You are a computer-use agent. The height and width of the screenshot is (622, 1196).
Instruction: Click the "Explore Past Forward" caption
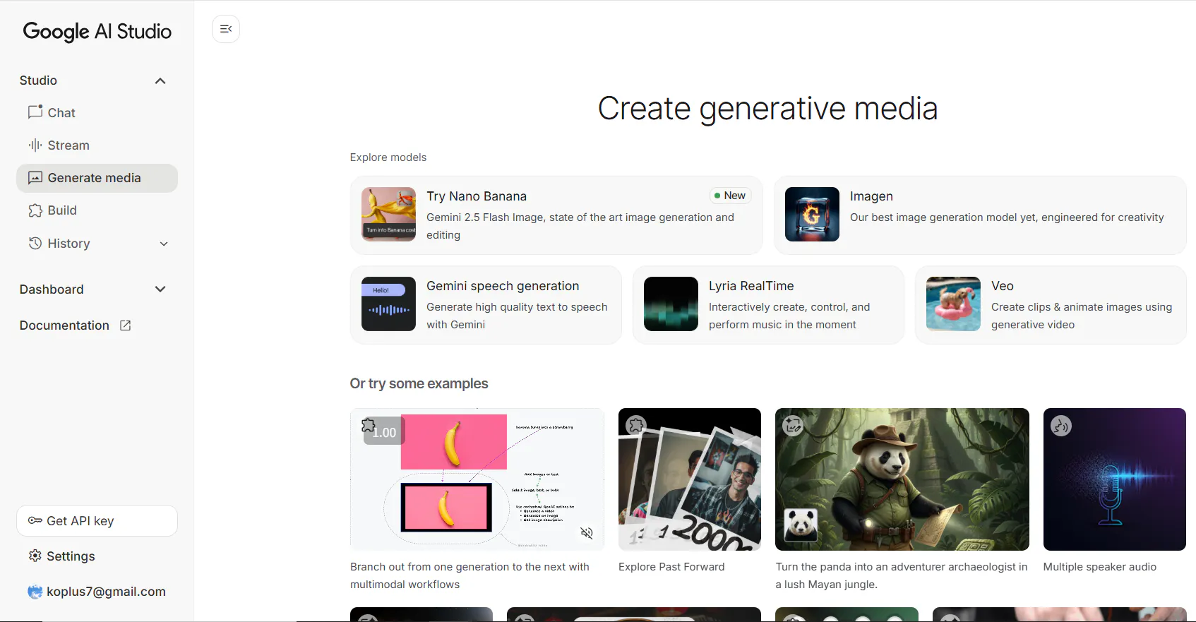tap(671, 567)
